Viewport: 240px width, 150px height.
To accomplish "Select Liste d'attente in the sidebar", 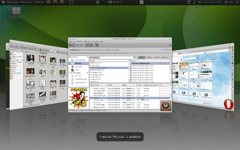I will 78,60.
